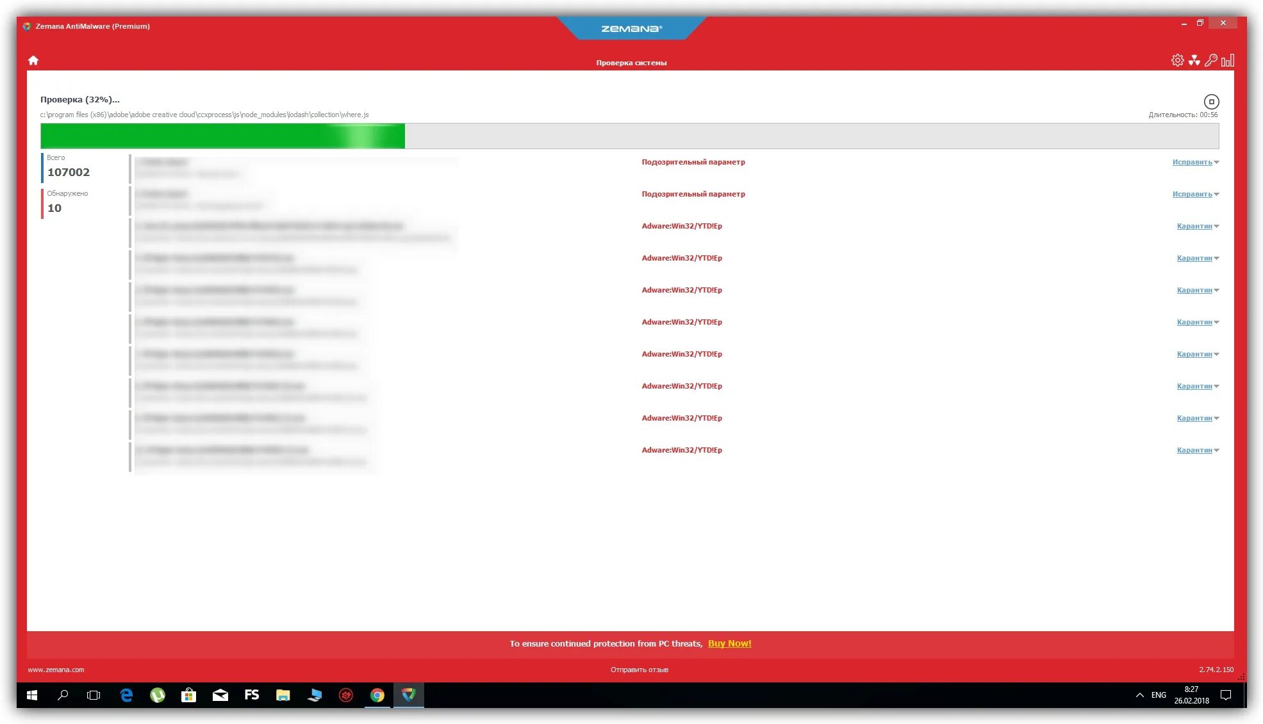The height and width of the screenshot is (724, 1263).
Task: Expand the last Карантин action dropdown
Action: click(1217, 450)
